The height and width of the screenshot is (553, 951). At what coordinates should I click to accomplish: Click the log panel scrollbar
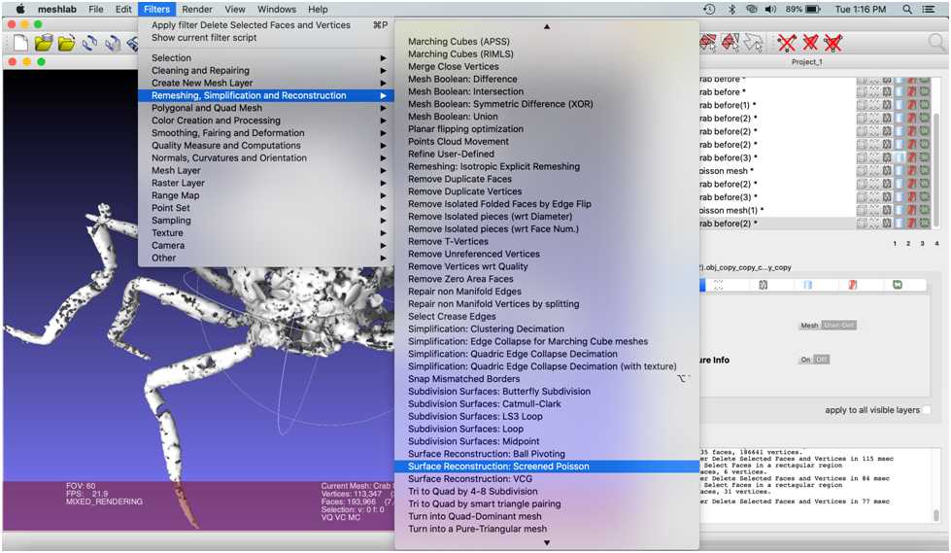[x=937, y=515]
